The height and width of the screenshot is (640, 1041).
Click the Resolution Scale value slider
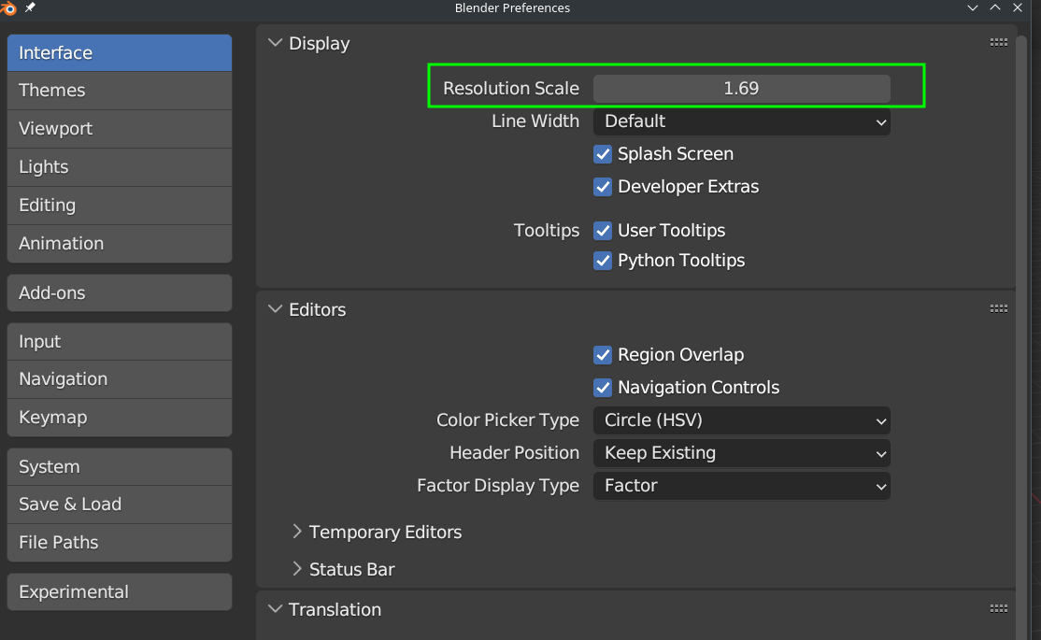point(741,89)
